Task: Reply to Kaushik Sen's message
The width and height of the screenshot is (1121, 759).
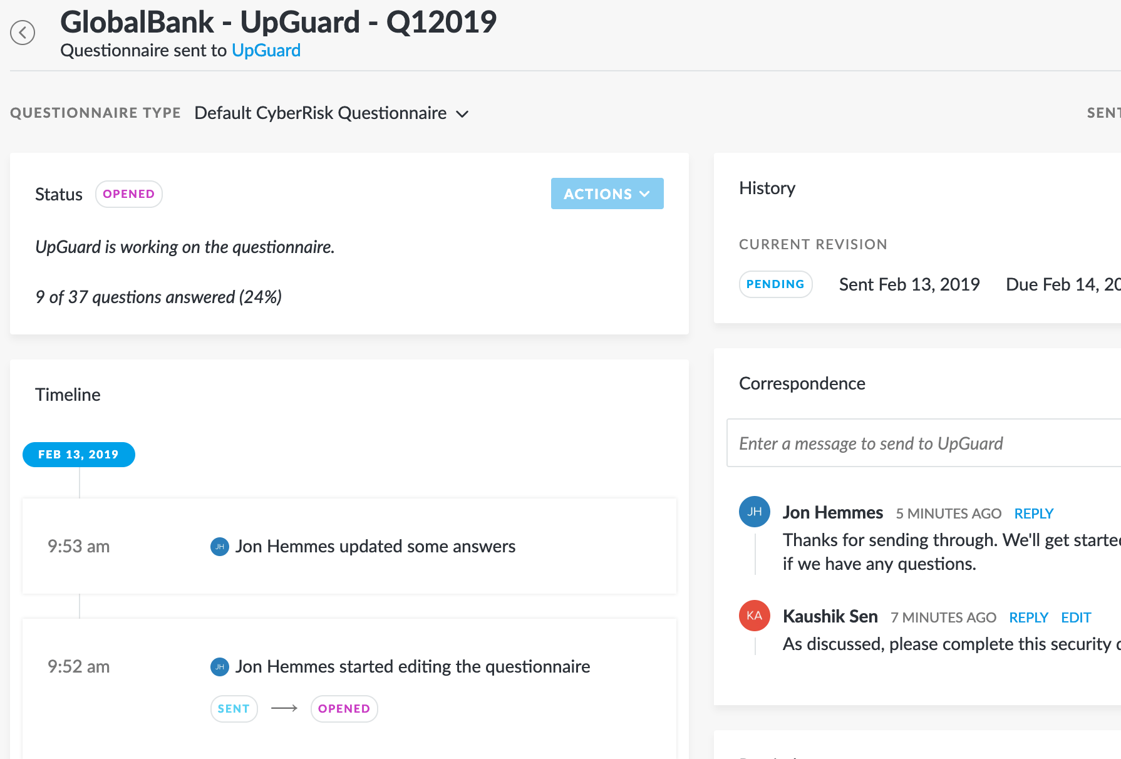Action: point(1028,617)
